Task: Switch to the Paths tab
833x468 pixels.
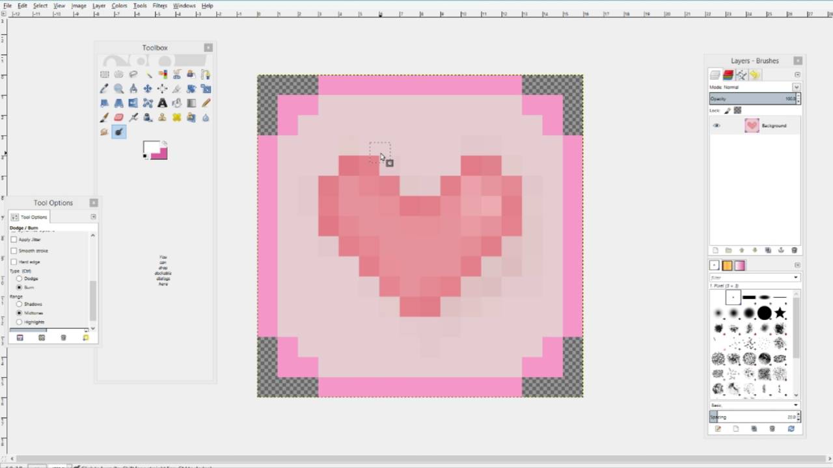Action: tap(742, 73)
